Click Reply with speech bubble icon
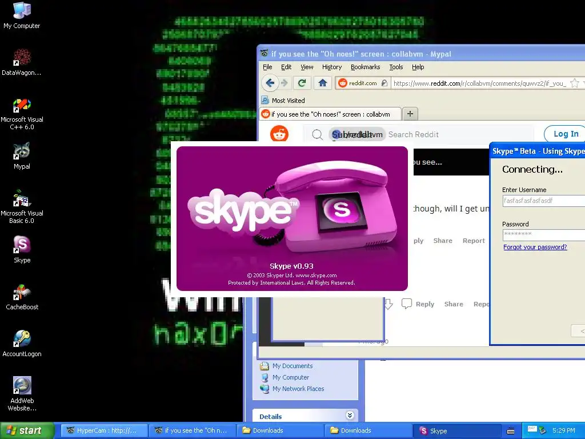Viewport: 585px width, 439px height. click(418, 304)
